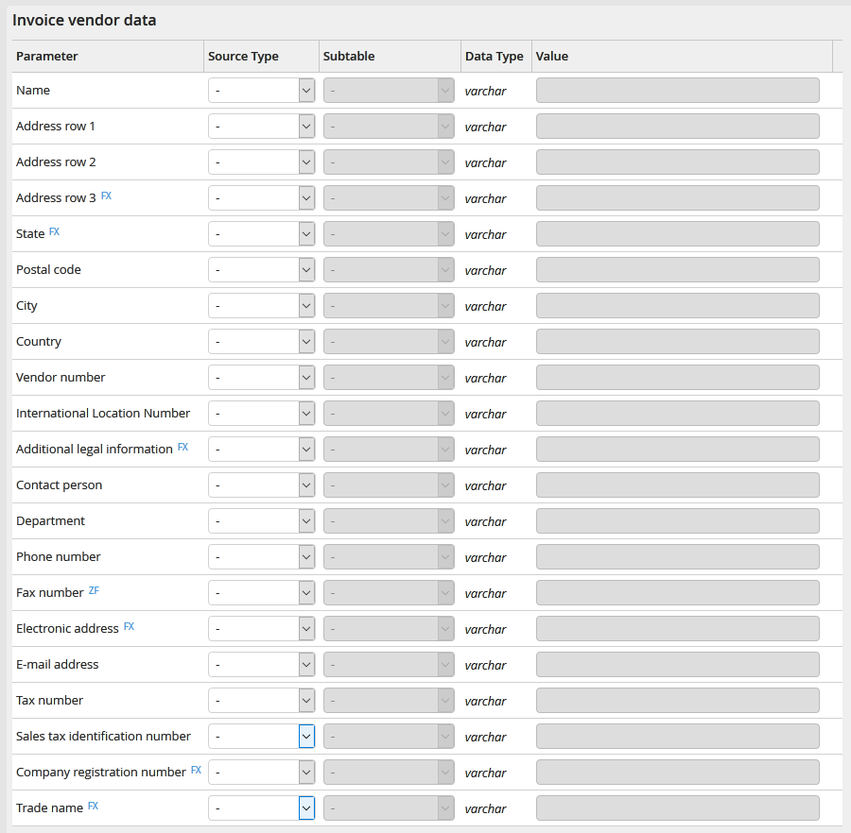Click the Value field for City
This screenshot has width=851, height=833.
point(678,306)
